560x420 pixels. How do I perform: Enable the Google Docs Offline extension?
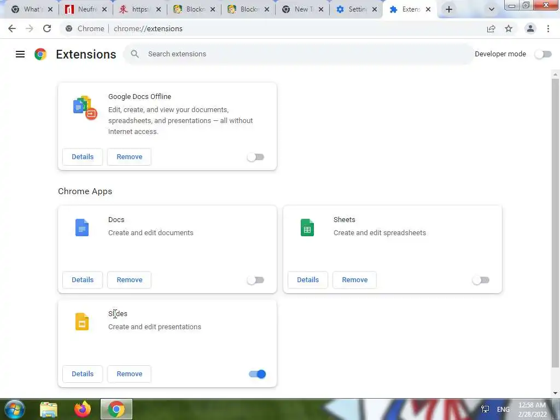tap(256, 157)
